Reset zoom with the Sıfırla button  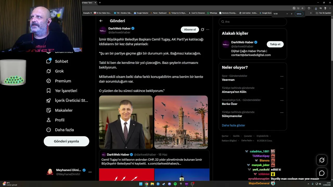click(299, 14)
